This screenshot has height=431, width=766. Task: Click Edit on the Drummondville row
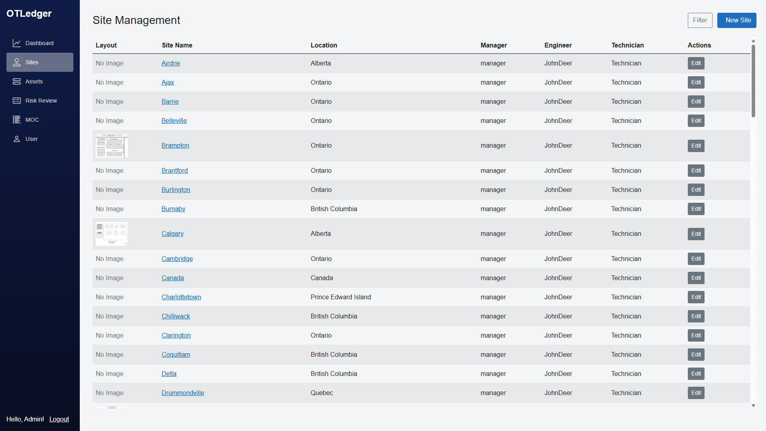point(696,393)
